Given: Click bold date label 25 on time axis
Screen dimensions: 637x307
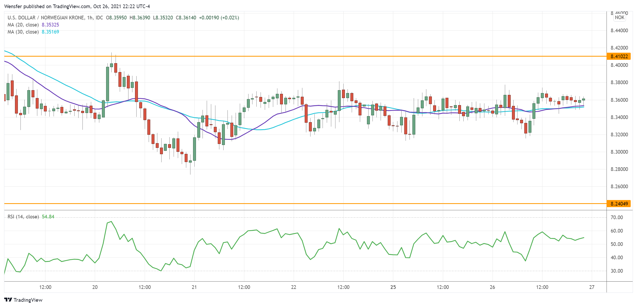Looking at the screenshot, I should [393, 287].
